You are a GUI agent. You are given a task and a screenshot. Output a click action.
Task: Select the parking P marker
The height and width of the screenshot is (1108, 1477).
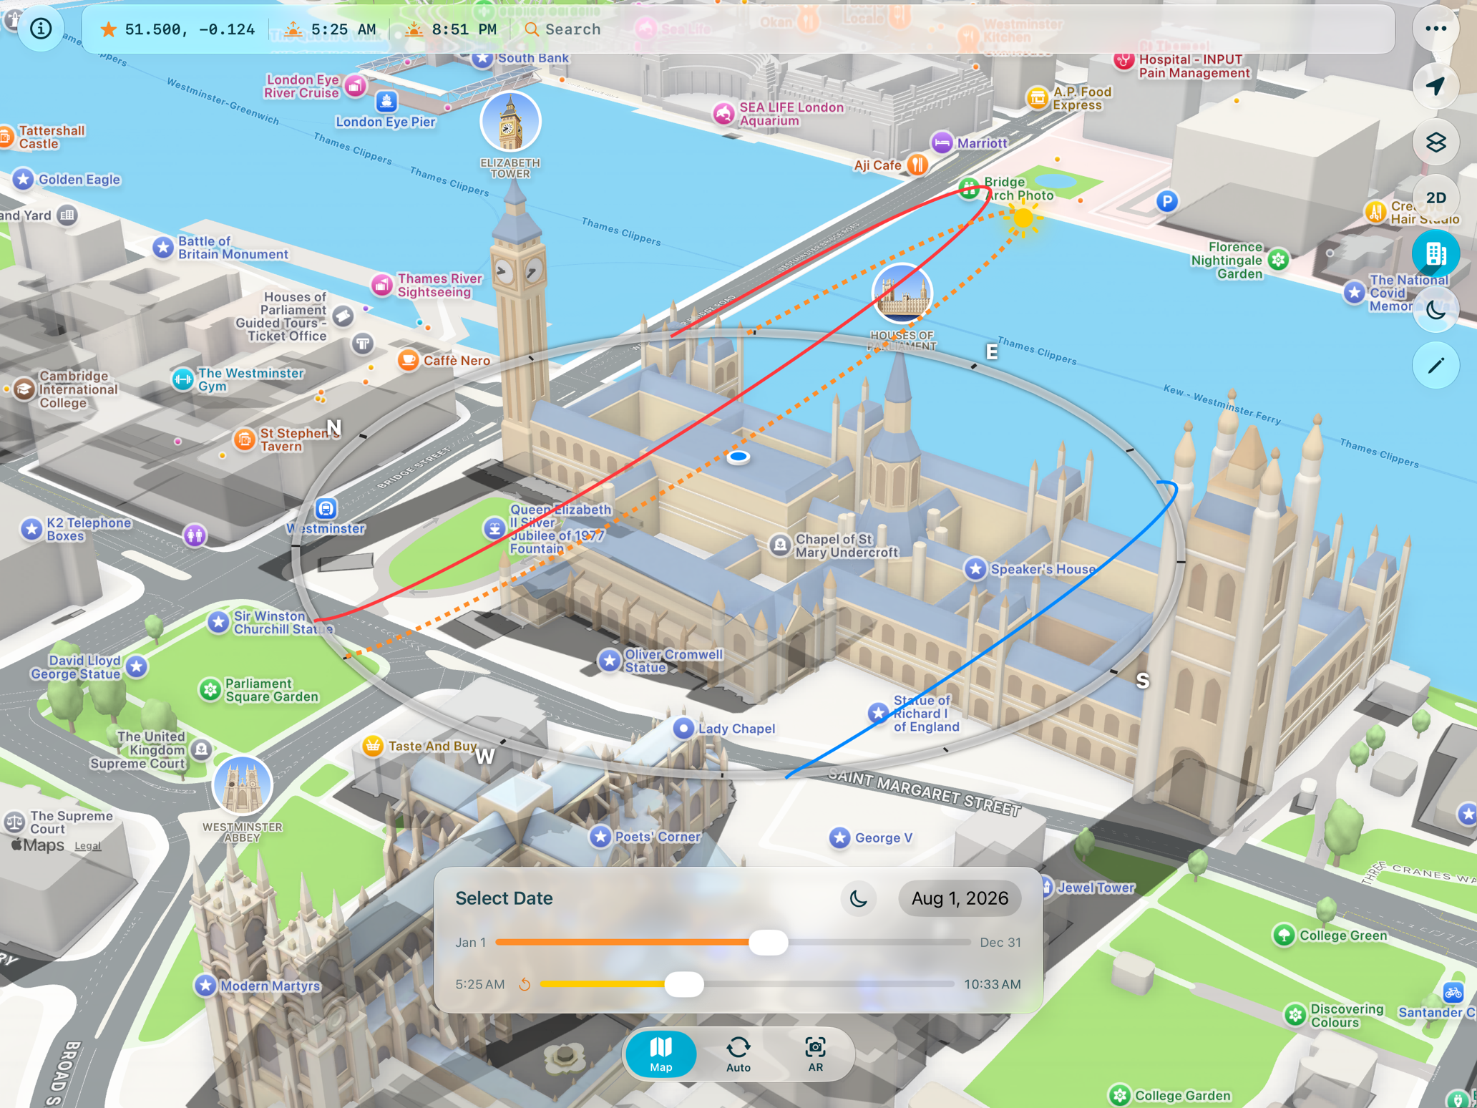point(1167,201)
